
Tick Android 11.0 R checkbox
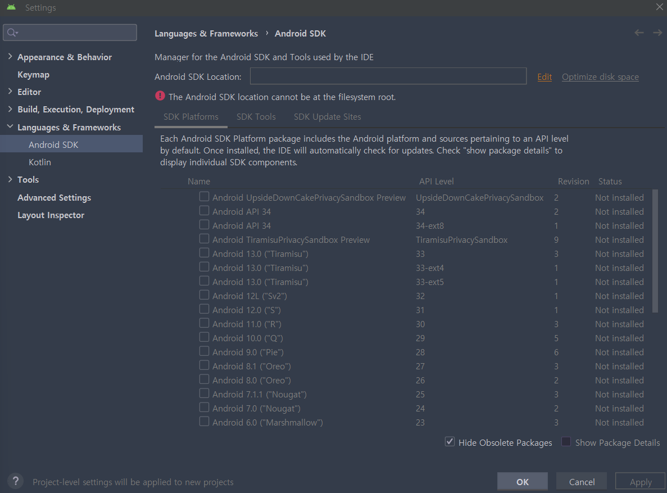(x=204, y=323)
